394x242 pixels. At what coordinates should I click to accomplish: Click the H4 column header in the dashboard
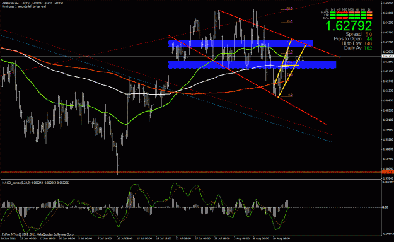[363, 9]
